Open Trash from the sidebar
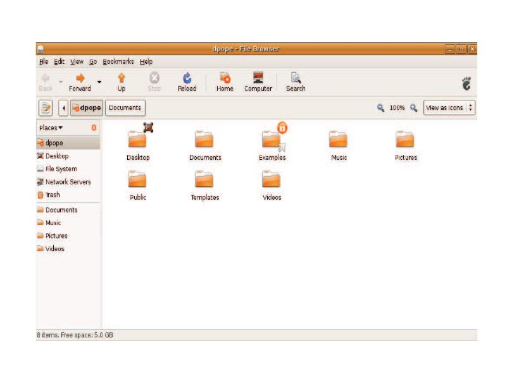 pos(52,195)
